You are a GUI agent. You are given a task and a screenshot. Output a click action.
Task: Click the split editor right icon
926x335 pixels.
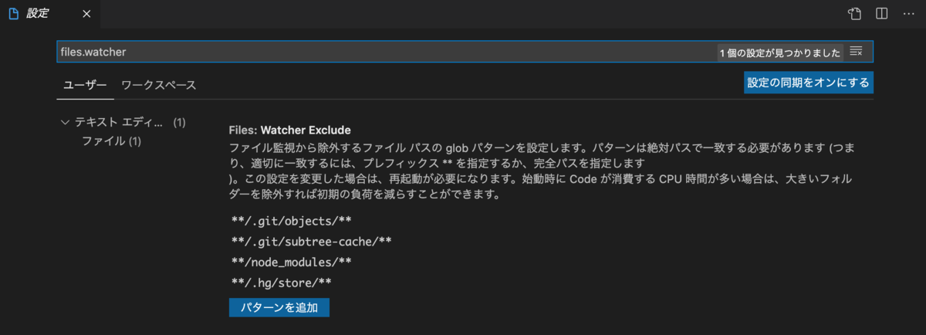[881, 14]
